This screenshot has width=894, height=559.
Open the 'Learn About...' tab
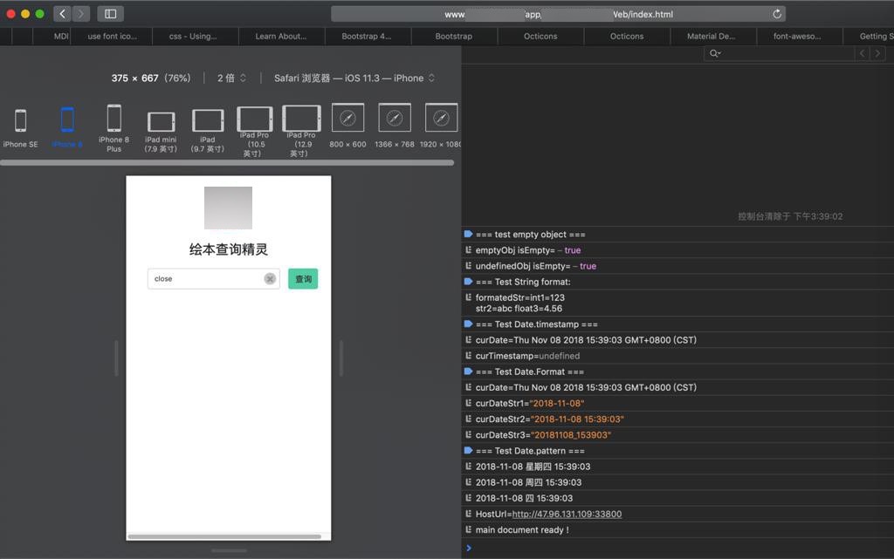pyautogui.click(x=280, y=36)
